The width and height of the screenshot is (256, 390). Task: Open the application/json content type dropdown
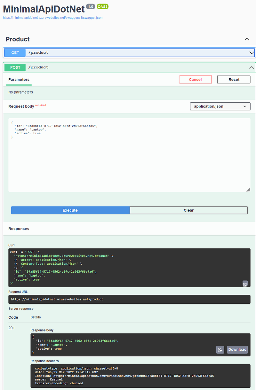click(x=220, y=106)
